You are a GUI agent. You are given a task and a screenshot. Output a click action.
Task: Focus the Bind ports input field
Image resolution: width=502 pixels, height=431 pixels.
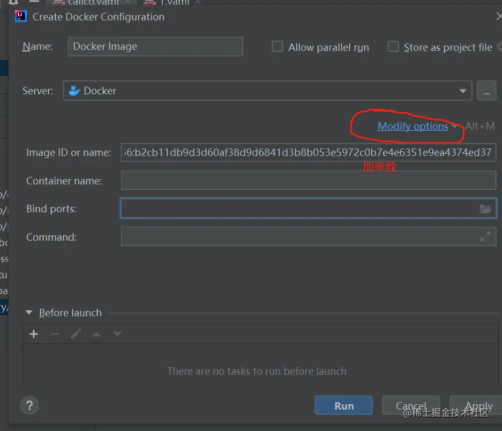point(308,209)
